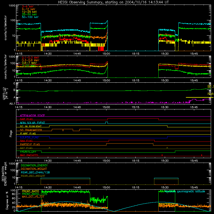214x214 pixels.
Task: Click the FRONT_RATIO legend label
Action: 30,191
